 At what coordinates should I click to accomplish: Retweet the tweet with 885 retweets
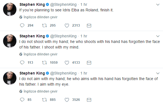pos(44,100)
